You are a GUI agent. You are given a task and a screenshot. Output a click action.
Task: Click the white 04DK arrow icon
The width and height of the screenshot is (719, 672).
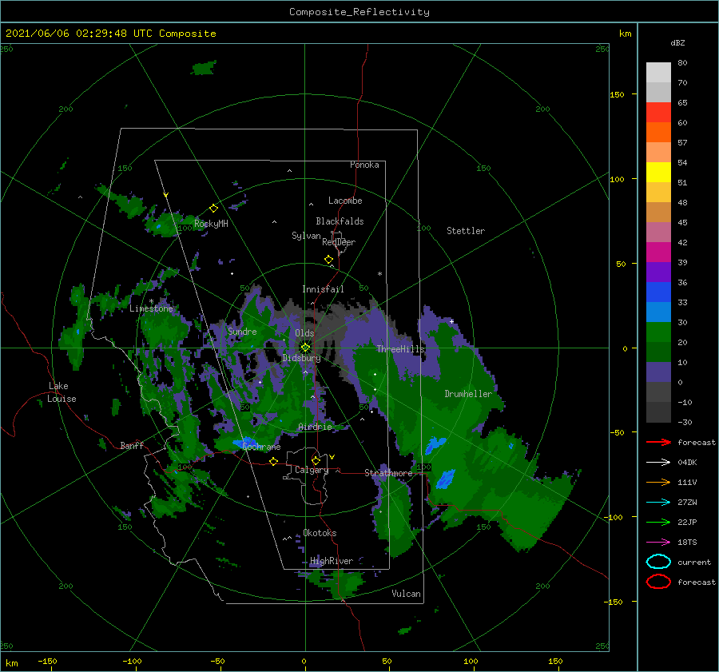(658, 462)
